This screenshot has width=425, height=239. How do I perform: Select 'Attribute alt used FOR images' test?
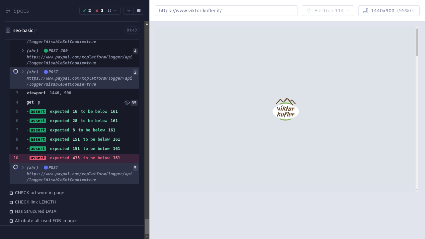click(x=46, y=221)
